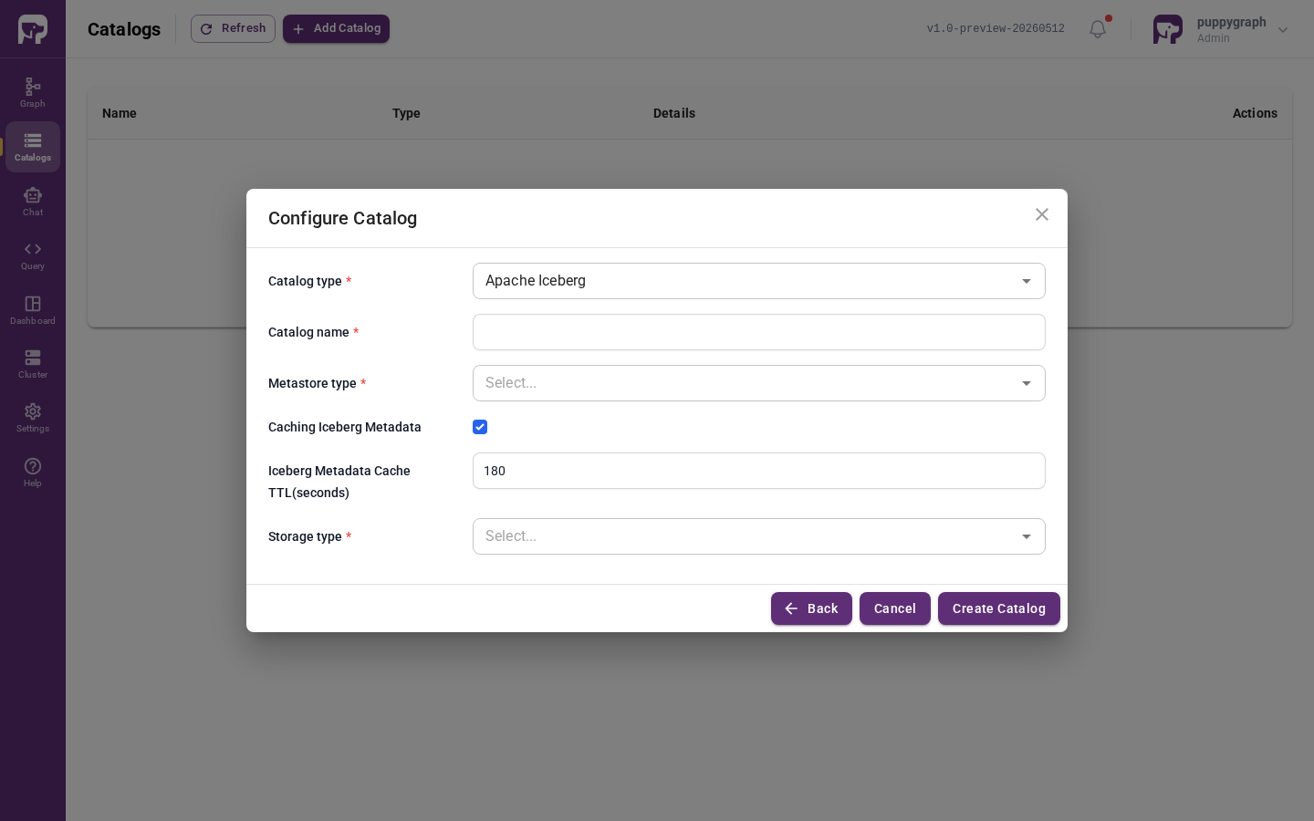Open the Dashboard sidebar item
1314x821 pixels.
click(33, 310)
